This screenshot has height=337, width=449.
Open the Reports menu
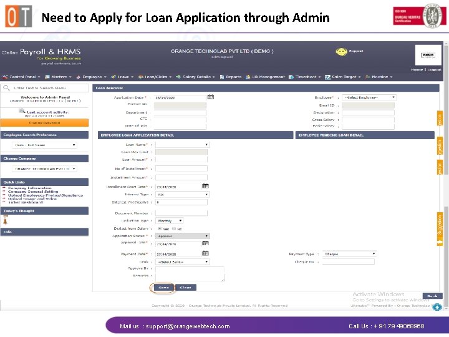[x=233, y=77]
